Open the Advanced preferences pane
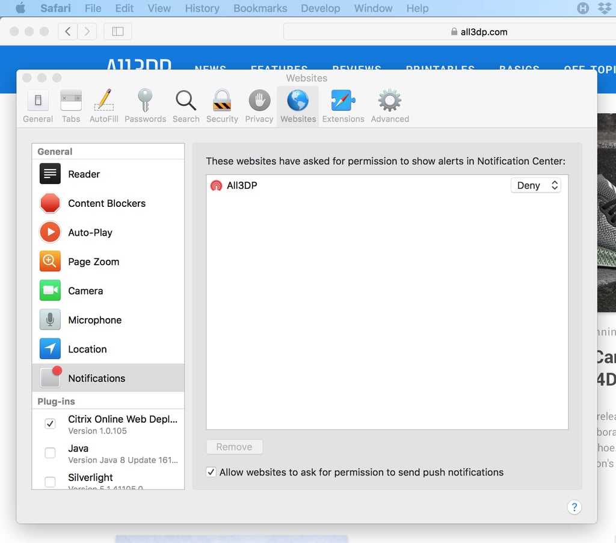Viewport: 616px width, 543px height. coord(389,105)
